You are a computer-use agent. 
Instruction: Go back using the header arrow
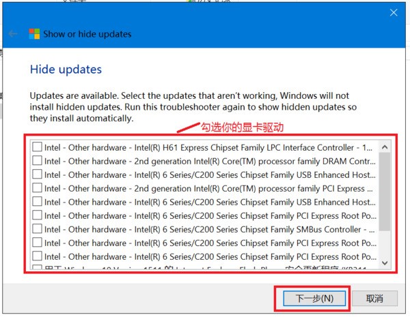[12, 33]
